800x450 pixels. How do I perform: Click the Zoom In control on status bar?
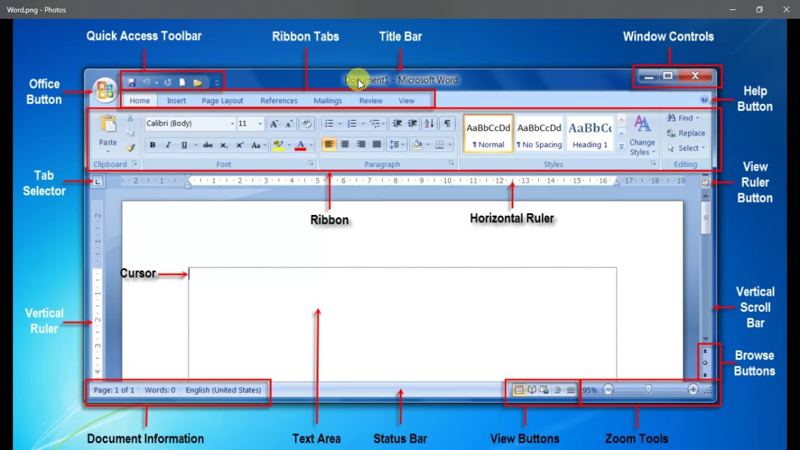pyautogui.click(x=692, y=389)
